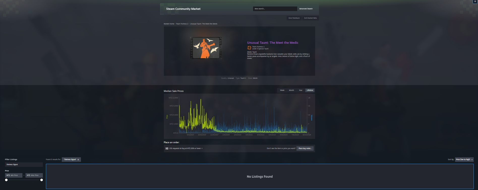Click the Filter Listings text field
Viewport: 478px width, 190px height.
[24, 165]
